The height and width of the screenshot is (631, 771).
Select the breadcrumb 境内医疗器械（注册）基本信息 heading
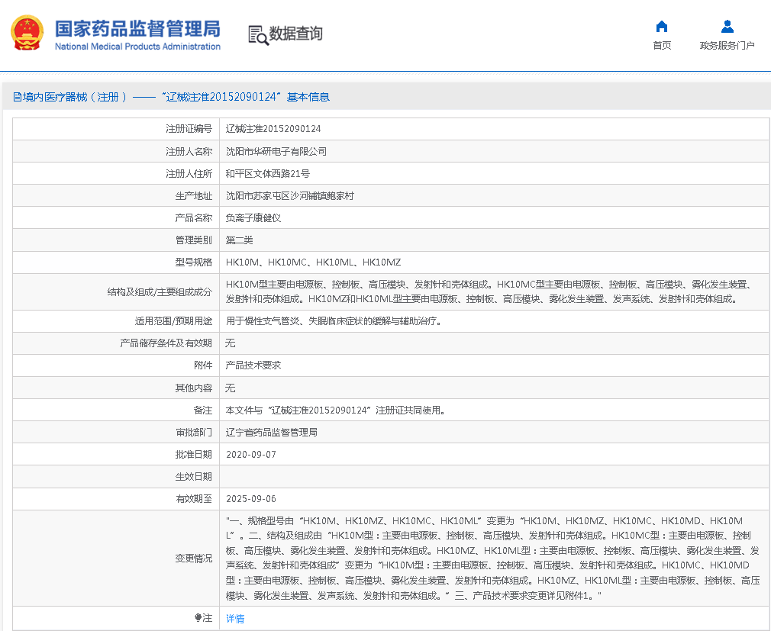[171, 97]
